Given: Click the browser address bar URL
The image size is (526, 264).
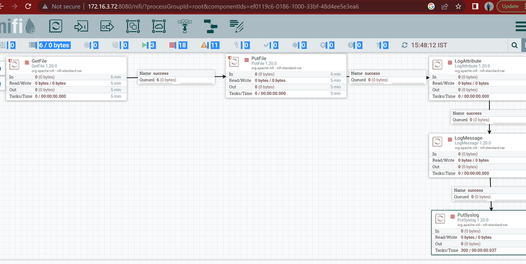Looking at the screenshot, I should click(223, 6).
